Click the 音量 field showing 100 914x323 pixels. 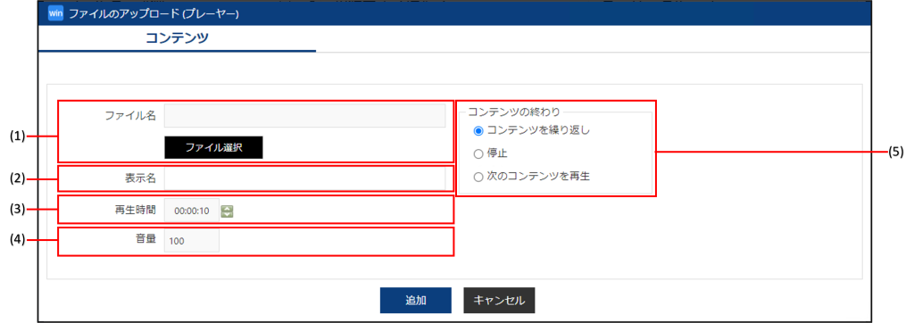coord(192,240)
